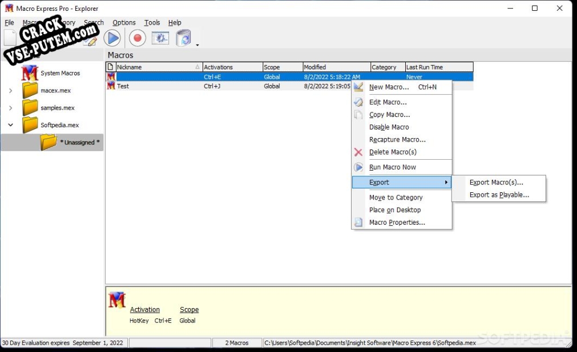Click the M icon of the Test macro row
The image size is (577, 352).
tap(111, 86)
